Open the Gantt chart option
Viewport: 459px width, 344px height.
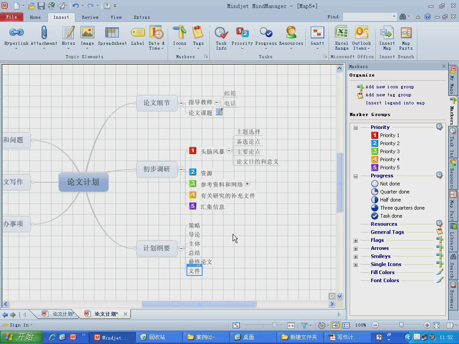click(317, 37)
